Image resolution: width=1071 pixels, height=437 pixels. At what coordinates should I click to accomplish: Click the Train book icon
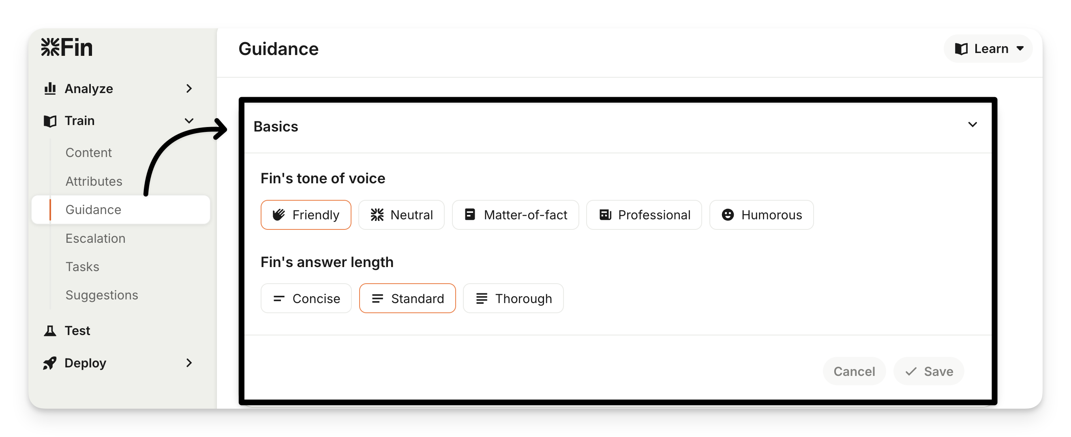(50, 121)
